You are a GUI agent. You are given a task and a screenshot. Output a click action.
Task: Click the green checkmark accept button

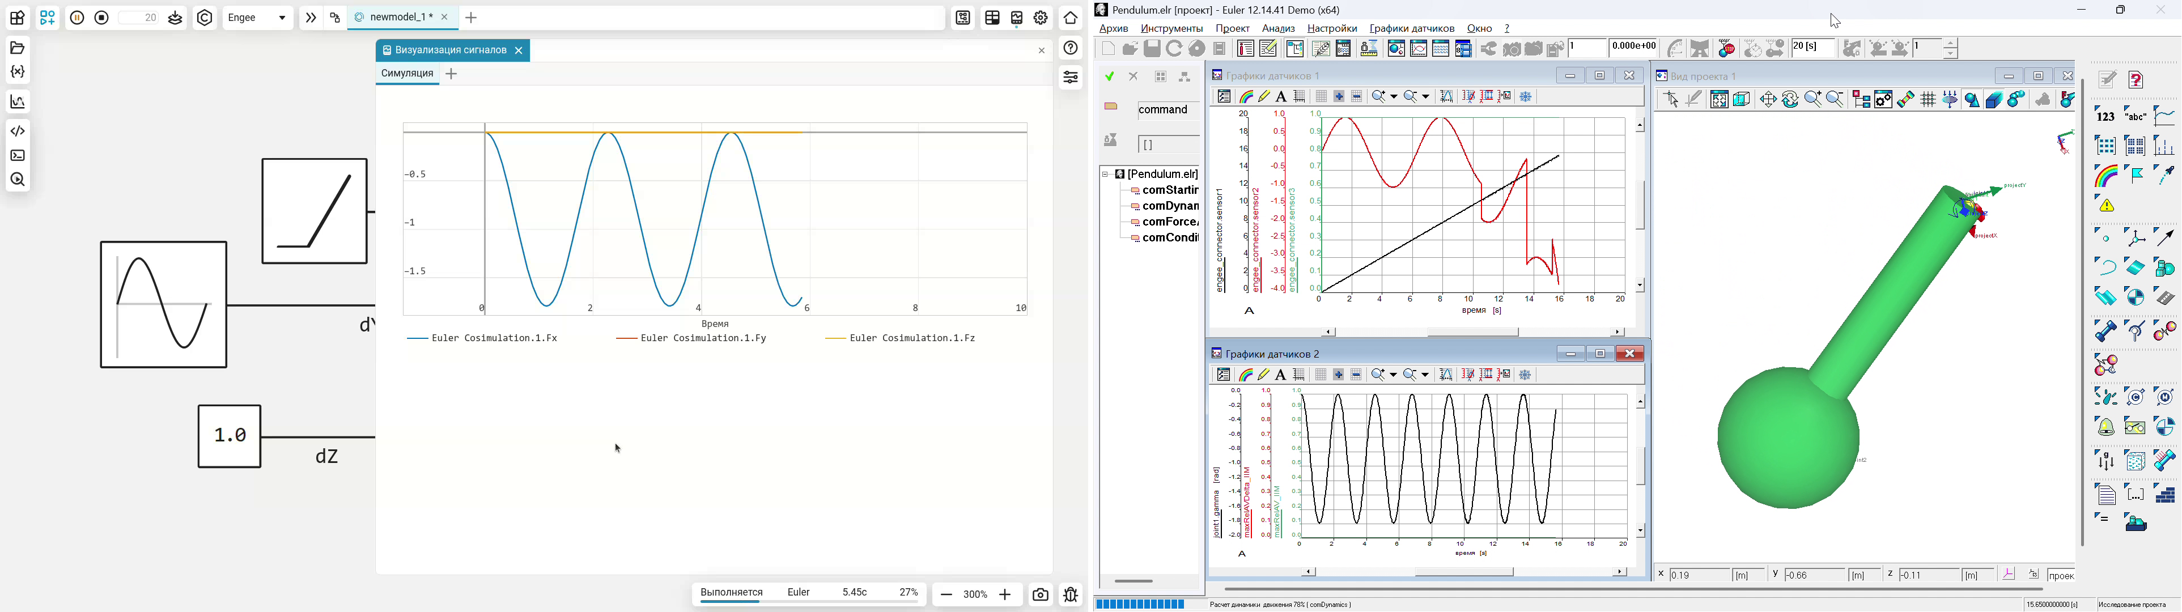coord(1110,77)
